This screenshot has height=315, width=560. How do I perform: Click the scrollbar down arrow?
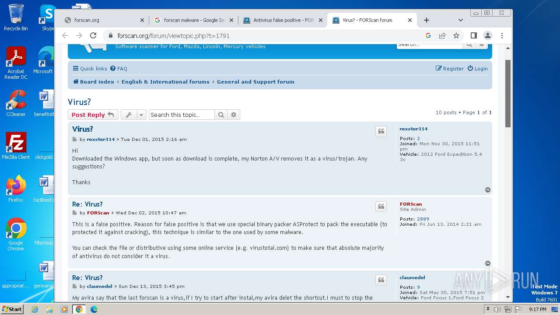[x=508, y=297]
